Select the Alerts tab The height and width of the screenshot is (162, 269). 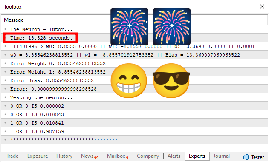pos(174,156)
